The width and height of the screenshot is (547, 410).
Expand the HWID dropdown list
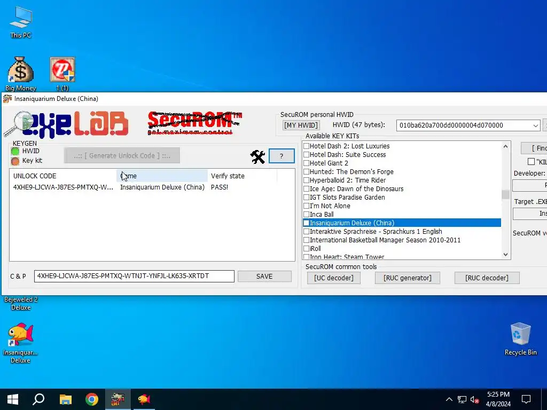(535, 125)
